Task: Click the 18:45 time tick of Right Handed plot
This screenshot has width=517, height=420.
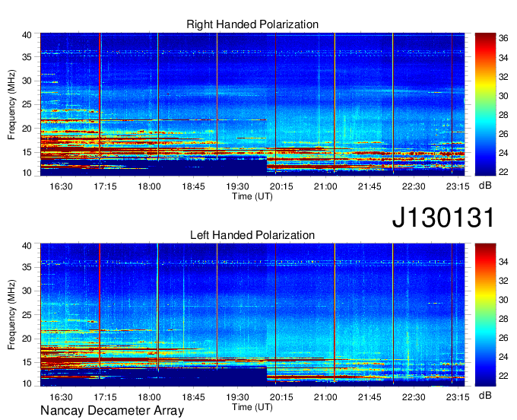Action: 193,186
